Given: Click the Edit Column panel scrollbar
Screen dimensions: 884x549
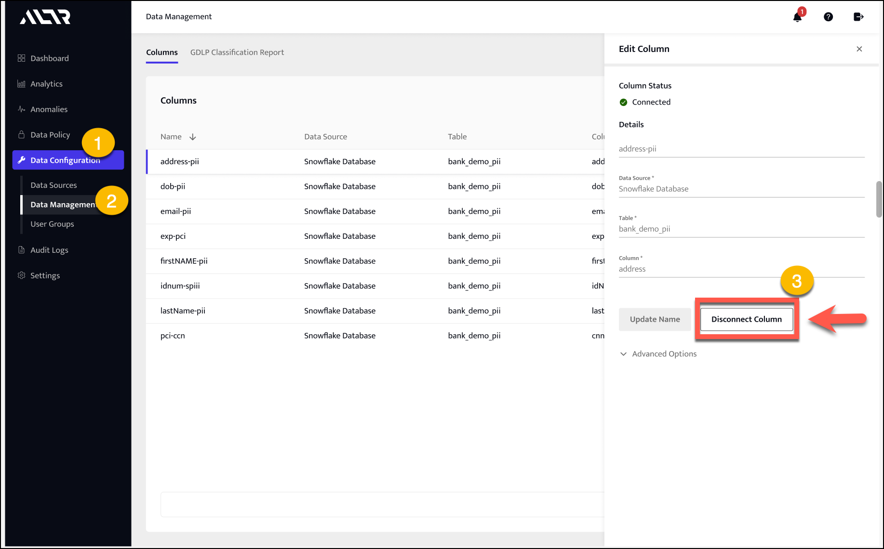Looking at the screenshot, I should click(x=879, y=199).
